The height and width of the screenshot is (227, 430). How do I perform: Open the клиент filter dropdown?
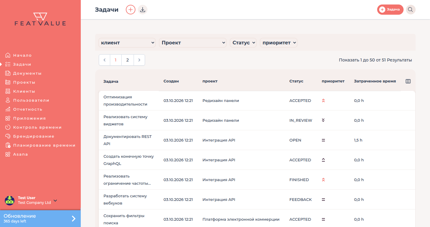tap(127, 43)
